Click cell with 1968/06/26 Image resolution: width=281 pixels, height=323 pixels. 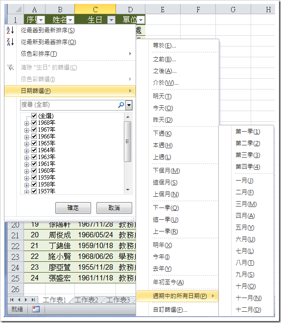[95, 256]
